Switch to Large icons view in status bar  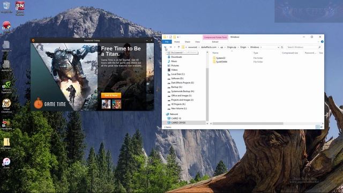(322, 127)
